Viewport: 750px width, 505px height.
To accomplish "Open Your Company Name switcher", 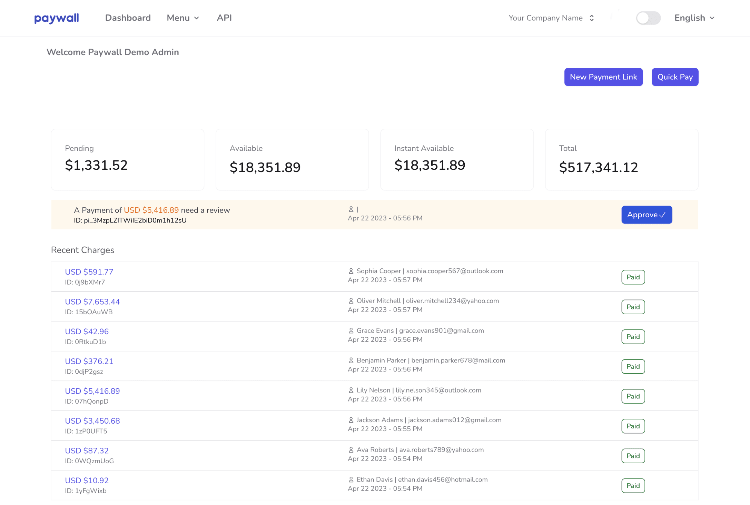I will pyautogui.click(x=551, y=18).
